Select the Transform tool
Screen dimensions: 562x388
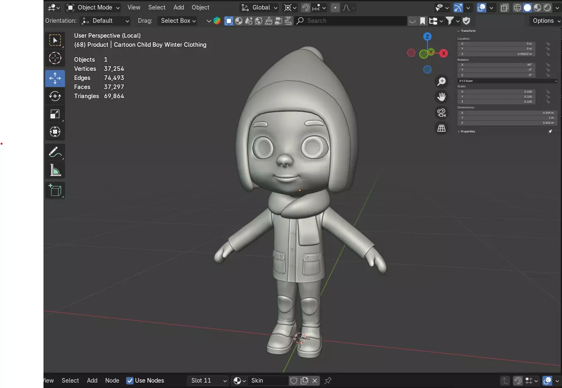(55, 132)
